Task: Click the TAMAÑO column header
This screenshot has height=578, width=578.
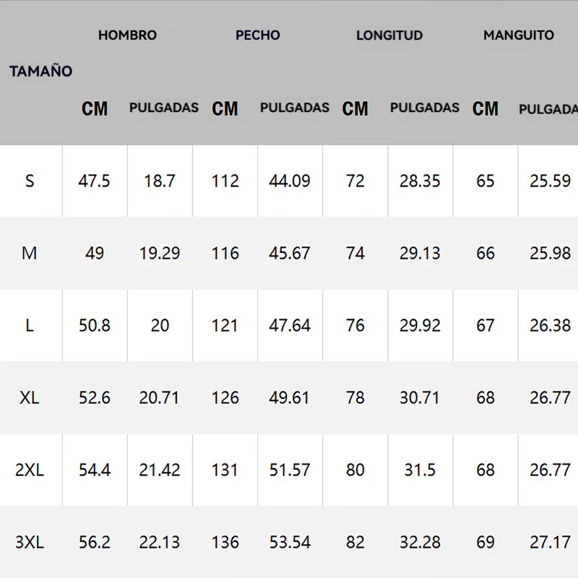Action: point(40,72)
